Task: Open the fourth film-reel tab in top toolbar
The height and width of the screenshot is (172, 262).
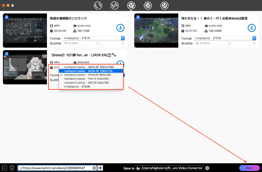Action: tap(148, 5)
